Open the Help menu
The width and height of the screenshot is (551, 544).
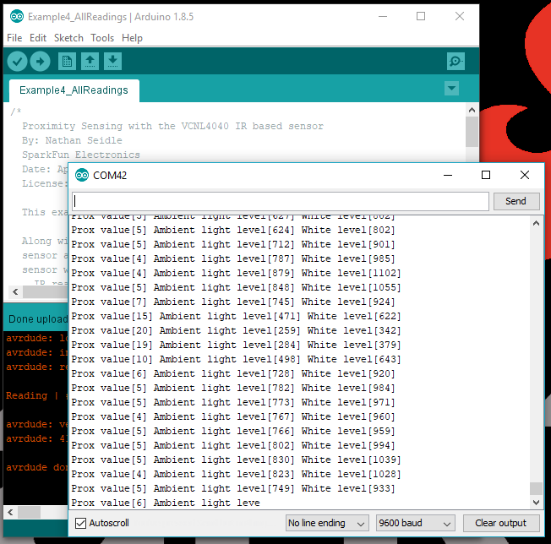[132, 38]
